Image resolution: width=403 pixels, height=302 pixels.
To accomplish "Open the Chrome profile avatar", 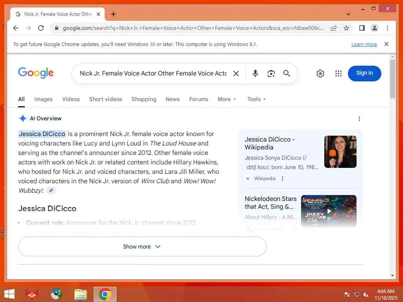I will click(x=375, y=28).
